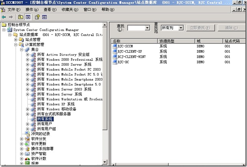The image size is (247, 167).
Task: Sort by the 站点代码 column header
Action: [x=234, y=41]
